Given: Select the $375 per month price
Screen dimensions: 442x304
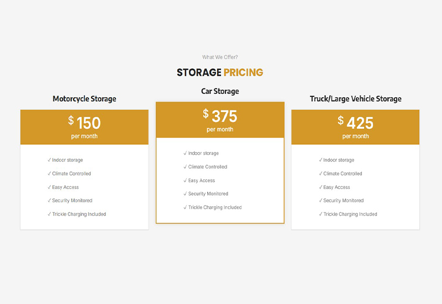Looking at the screenshot, I should tap(220, 119).
